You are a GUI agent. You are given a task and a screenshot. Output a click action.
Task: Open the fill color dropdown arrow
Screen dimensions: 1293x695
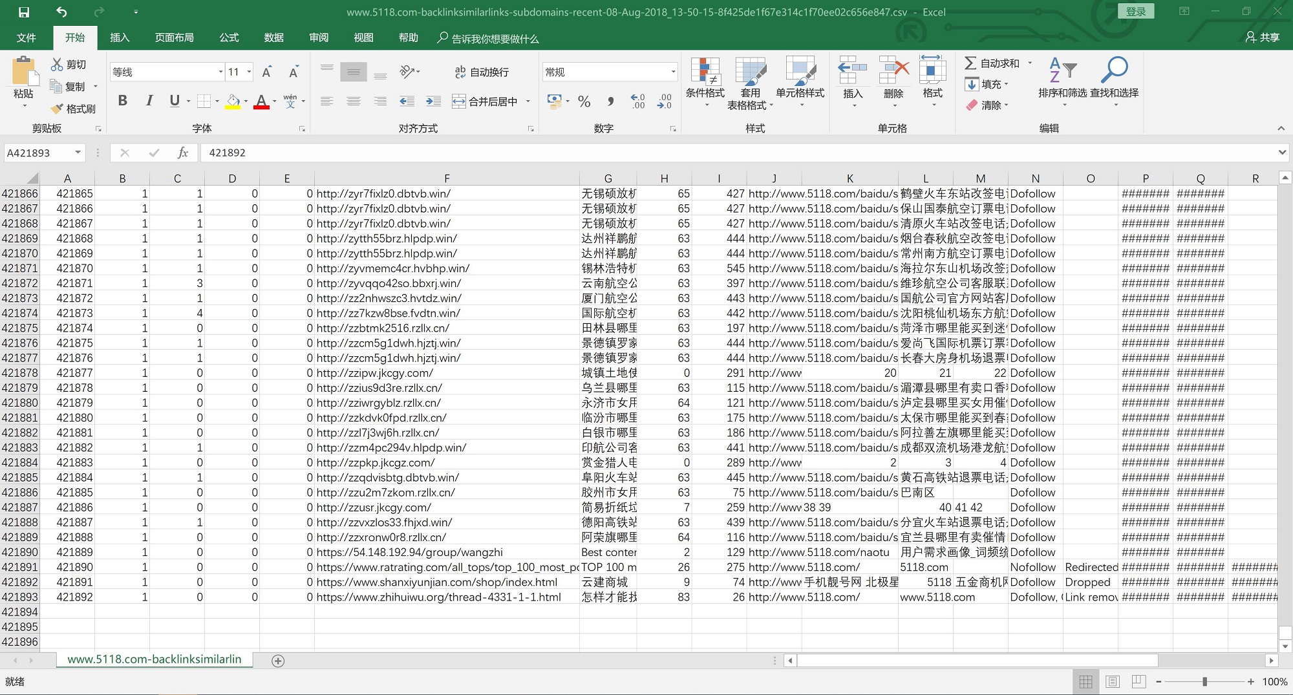tap(245, 101)
